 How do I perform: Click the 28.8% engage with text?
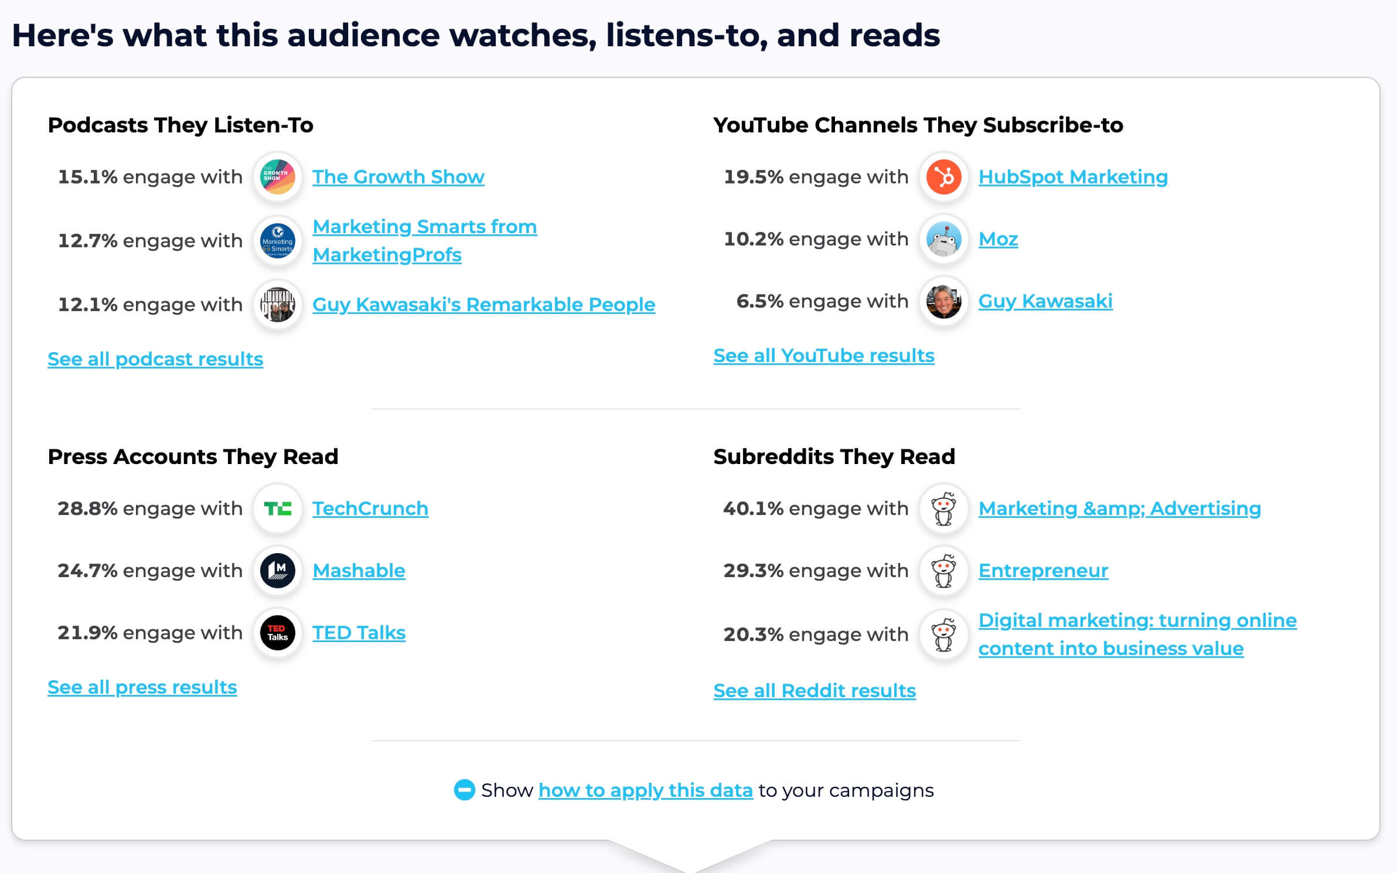point(150,509)
